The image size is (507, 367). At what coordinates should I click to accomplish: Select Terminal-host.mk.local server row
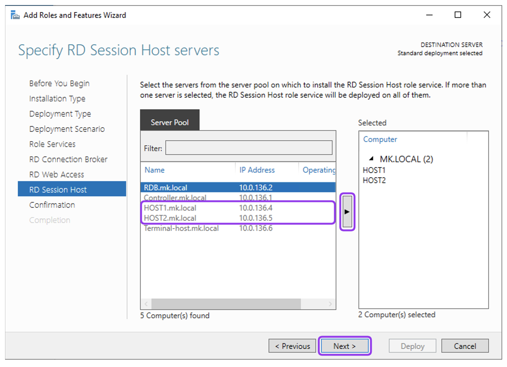pos(181,228)
